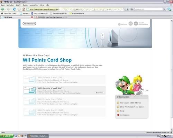Image resolution: width=173 pixels, height=138 pixels.
Task: Open the Windows Start button
Action: coord(7,136)
